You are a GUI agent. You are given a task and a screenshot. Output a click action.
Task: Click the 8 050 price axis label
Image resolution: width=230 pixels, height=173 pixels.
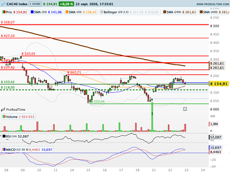pyautogui.click(x=215, y=101)
